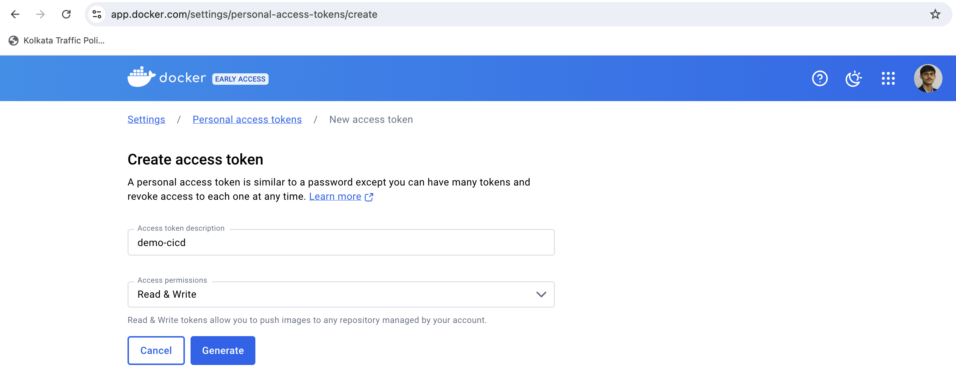
Task: Go to the Settings breadcrumb
Action: point(146,119)
